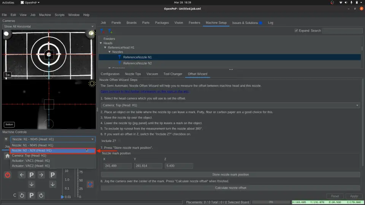Click the machine power toggle icon
The image size is (365, 205).
click(8, 175)
